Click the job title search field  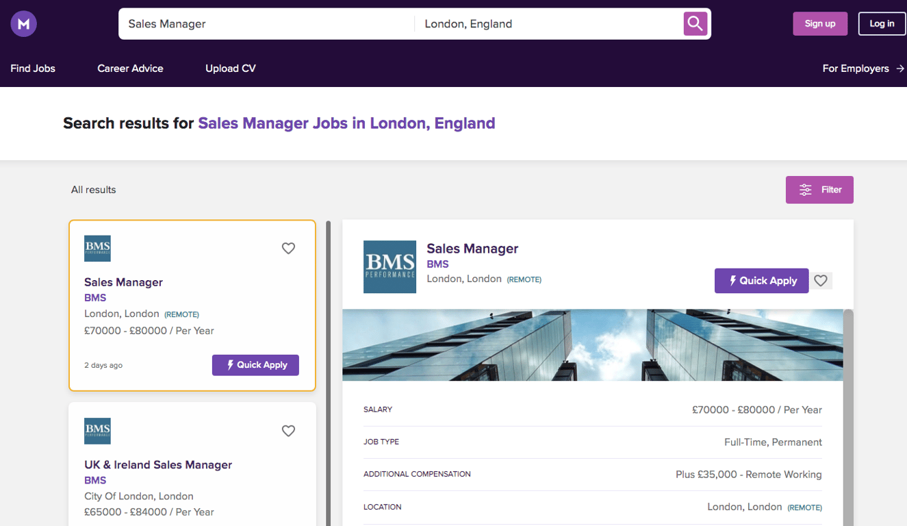tap(267, 24)
